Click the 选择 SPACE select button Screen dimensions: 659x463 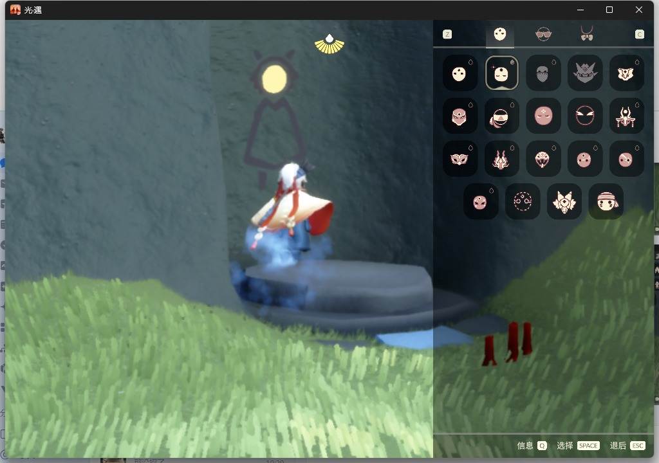578,446
